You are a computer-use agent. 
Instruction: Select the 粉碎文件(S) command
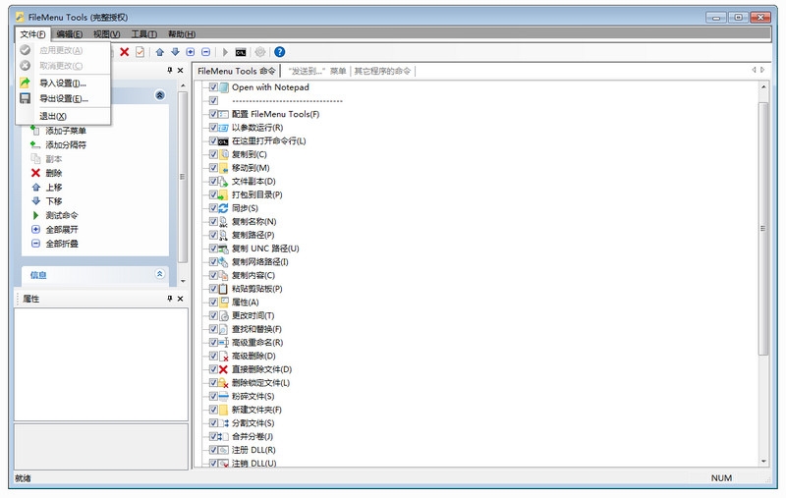click(x=253, y=396)
